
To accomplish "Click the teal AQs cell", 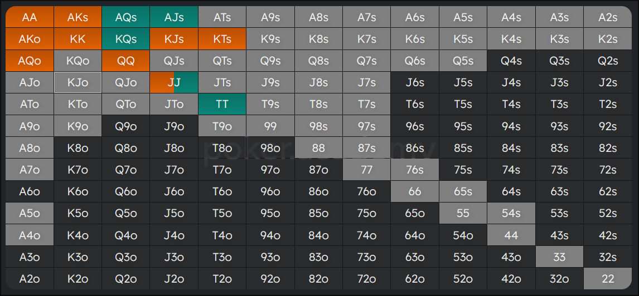I will coord(126,17).
